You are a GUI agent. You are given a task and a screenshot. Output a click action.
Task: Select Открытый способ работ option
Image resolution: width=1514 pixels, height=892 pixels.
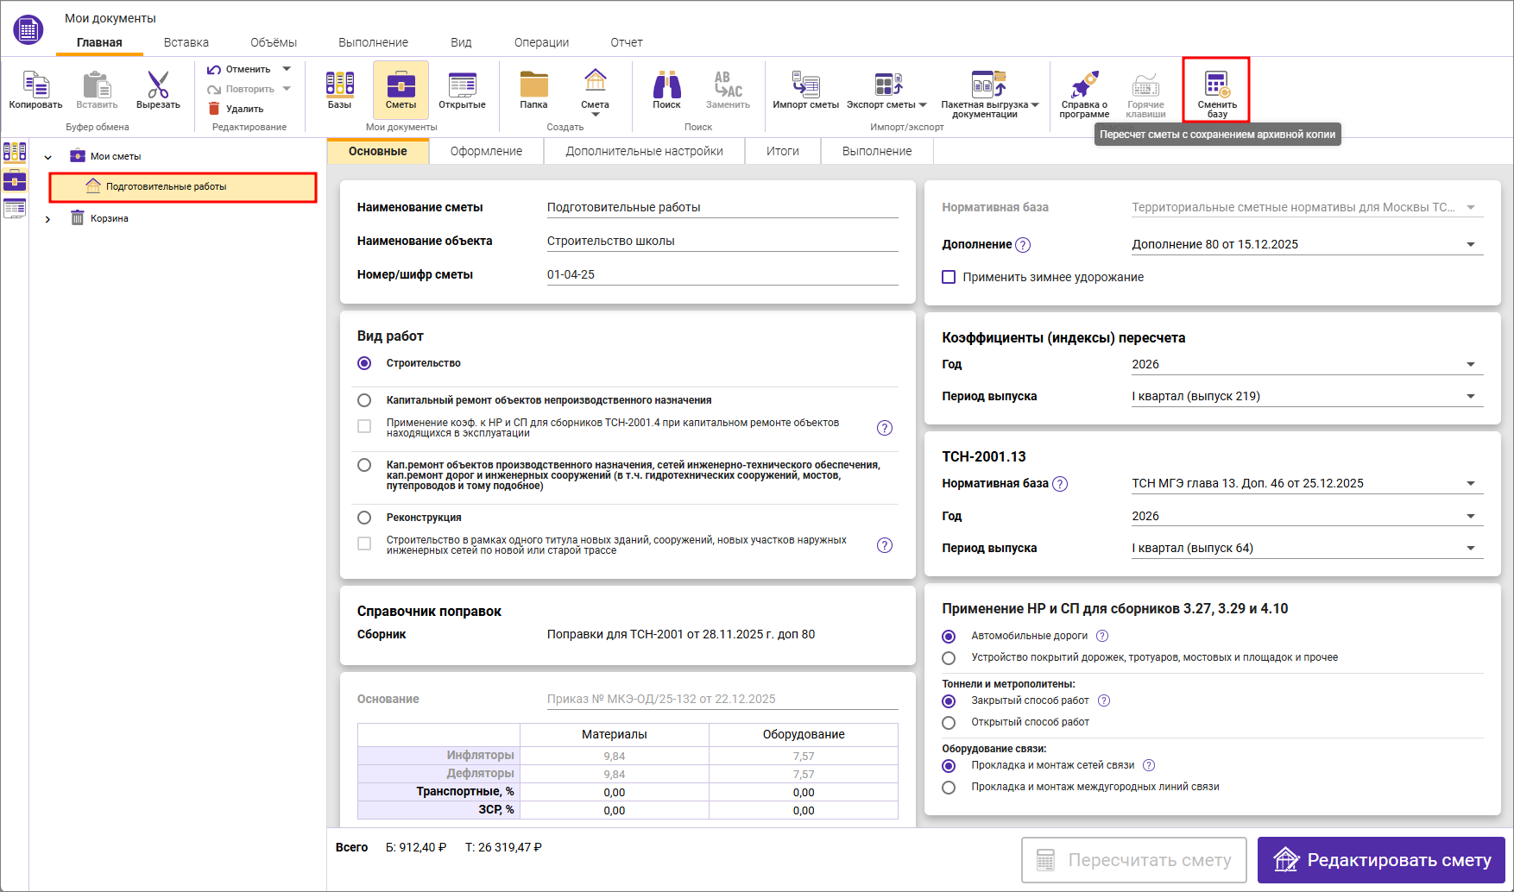949,723
